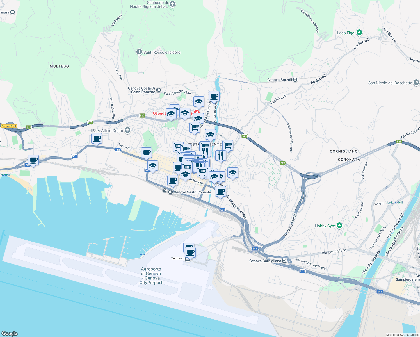Click the San Nicolò del Boschetto marker
Screen dimensions: 420x337
click(416, 83)
